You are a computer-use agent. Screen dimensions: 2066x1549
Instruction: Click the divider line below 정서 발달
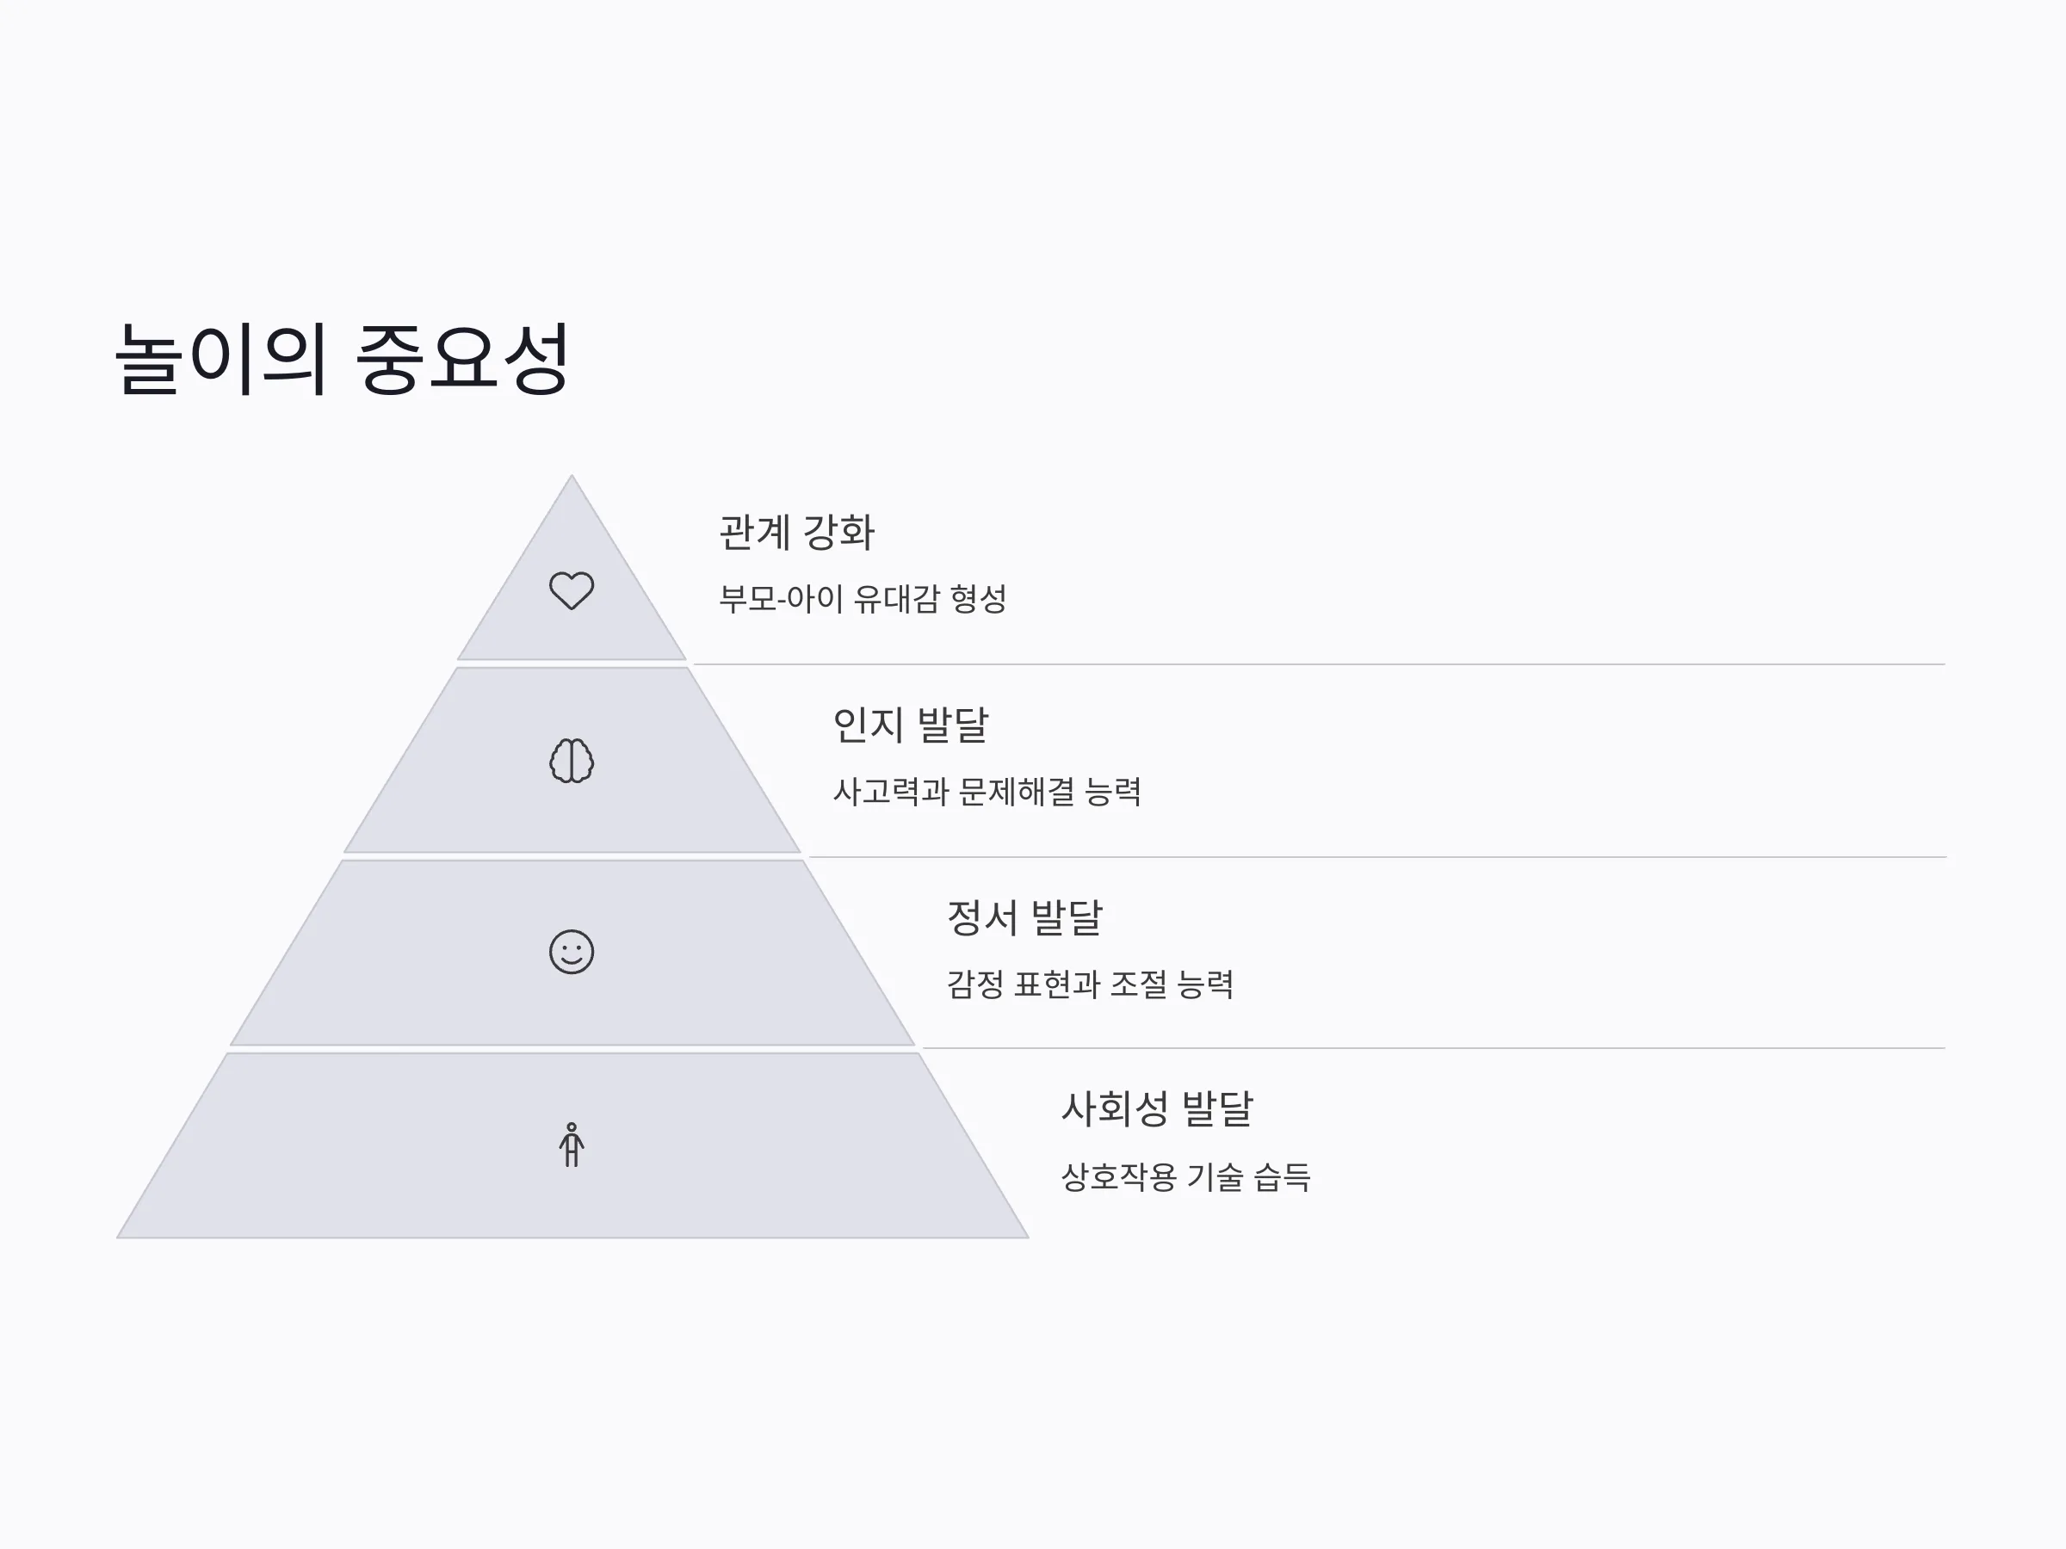click(x=1433, y=1048)
